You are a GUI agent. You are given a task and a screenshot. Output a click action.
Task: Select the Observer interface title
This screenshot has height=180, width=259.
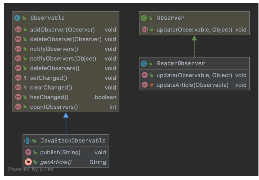click(x=171, y=18)
